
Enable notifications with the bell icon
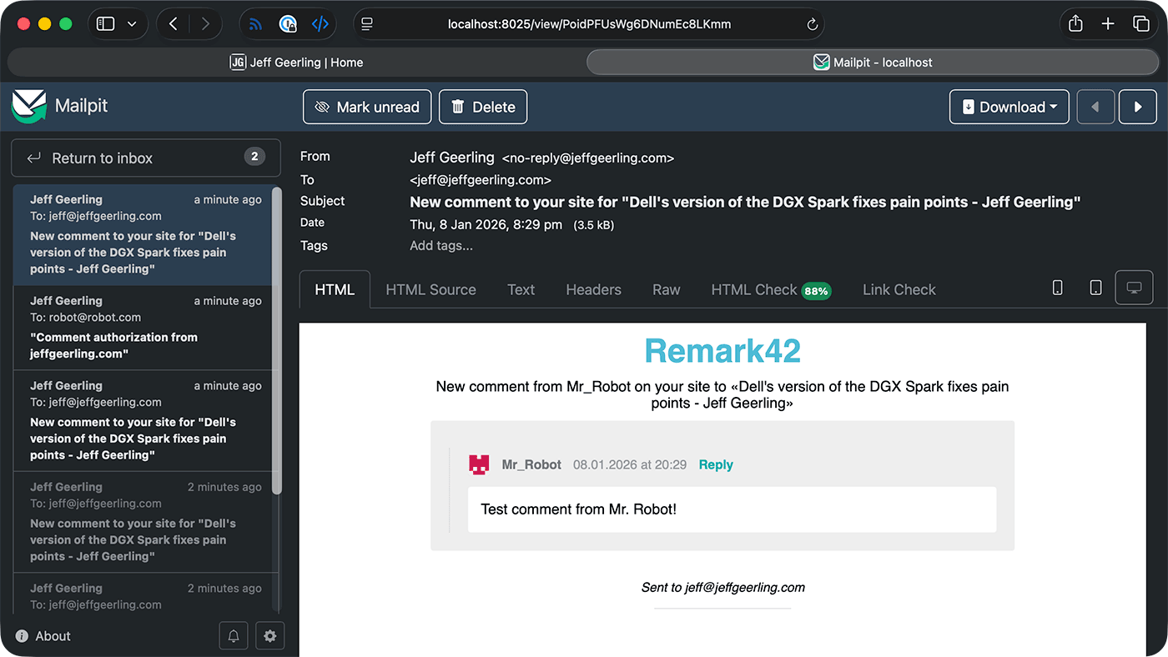(234, 635)
